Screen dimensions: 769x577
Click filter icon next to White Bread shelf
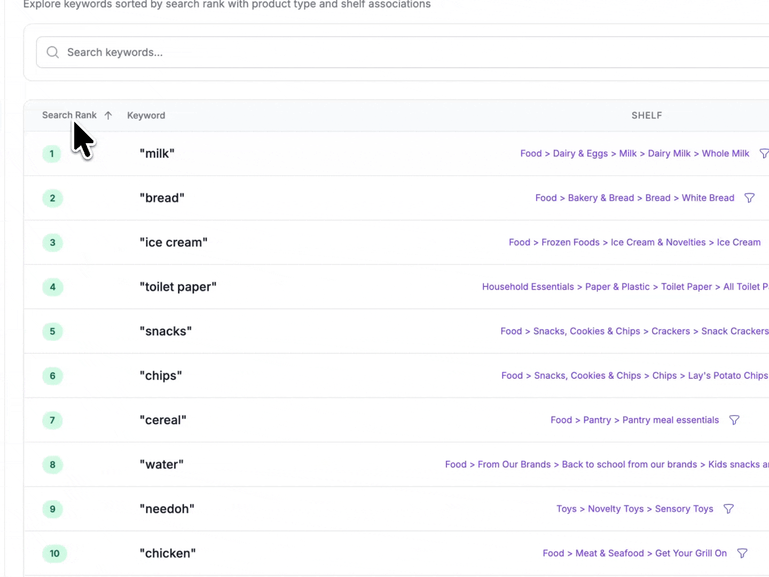click(749, 198)
